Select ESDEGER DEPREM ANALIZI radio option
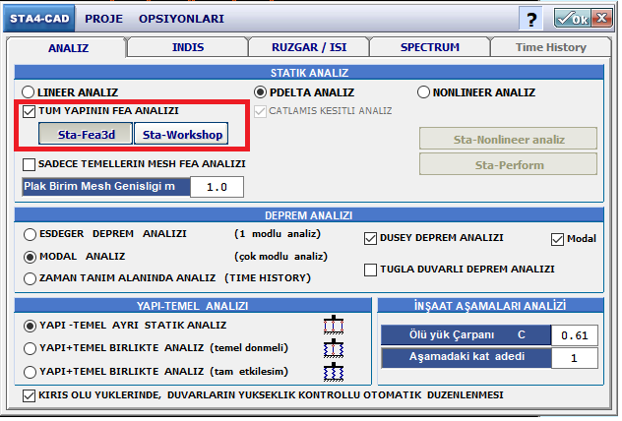The height and width of the screenshot is (421, 622). [x=29, y=236]
